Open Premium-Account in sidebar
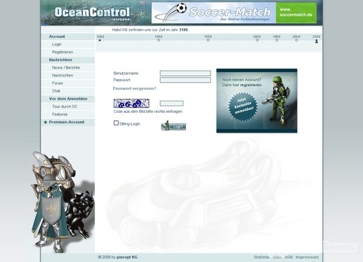This screenshot has height=262, width=363. coord(67,122)
